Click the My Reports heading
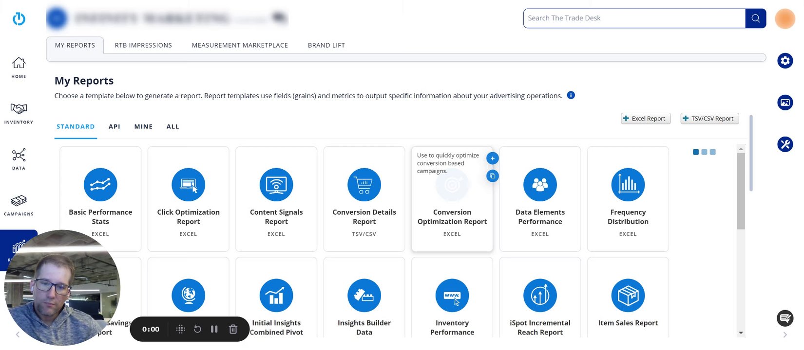The image size is (804, 350). tap(84, 81)
